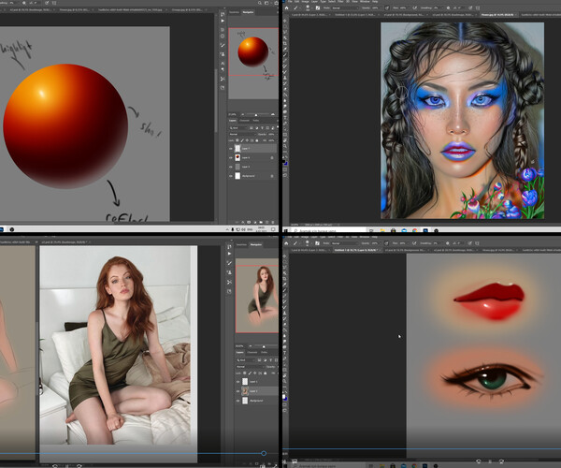The height and width of the screenshot is (468, 561).
Task: Click the File Explorer folder icon below the portrait window
Action: tap(382, 230)
